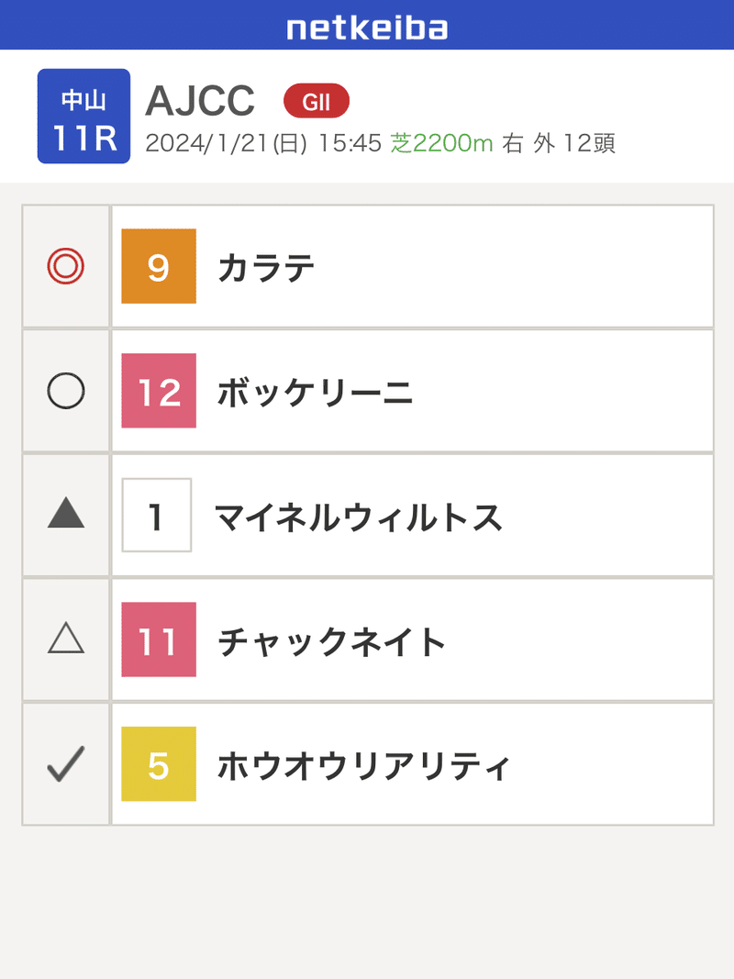Screen dimensions: 734x979
Task: Click the outline triangle mark for チャックネイト
Action: coord(66,640)
